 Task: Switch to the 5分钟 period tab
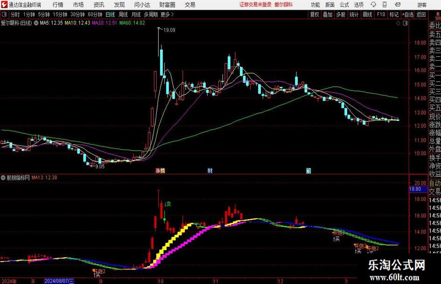point(44,14)
